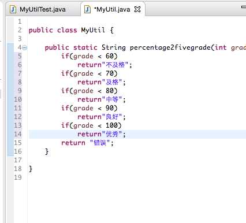
Task: Click the 'class' keyword on line 2
Action: coord(67,30)
